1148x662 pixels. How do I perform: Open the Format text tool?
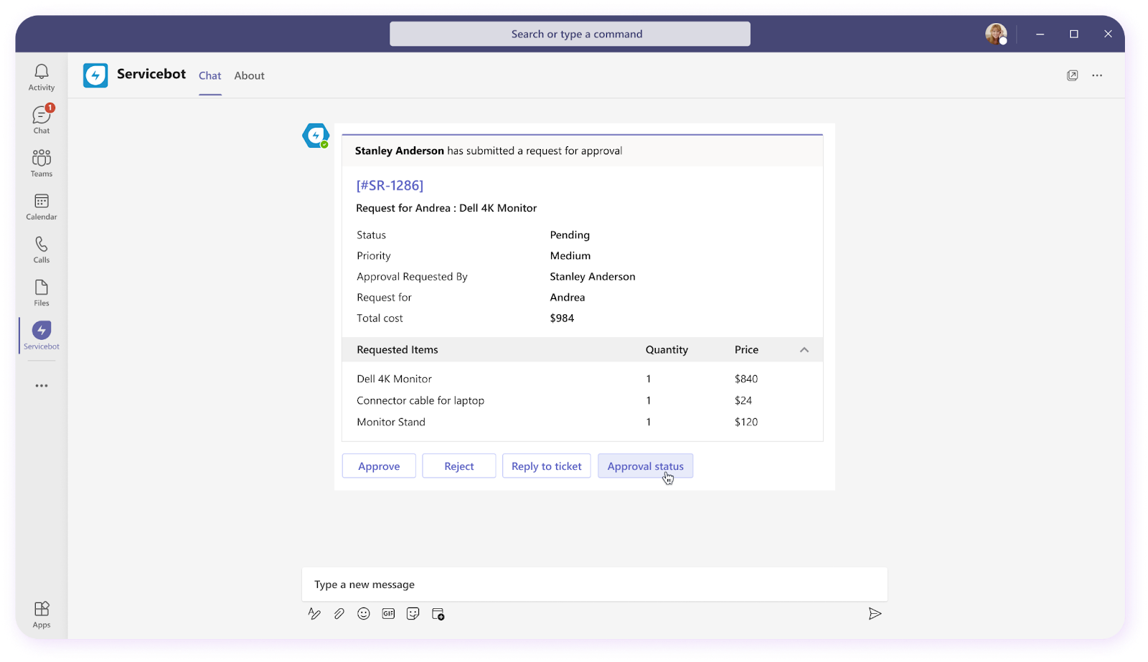click(314, 614)
